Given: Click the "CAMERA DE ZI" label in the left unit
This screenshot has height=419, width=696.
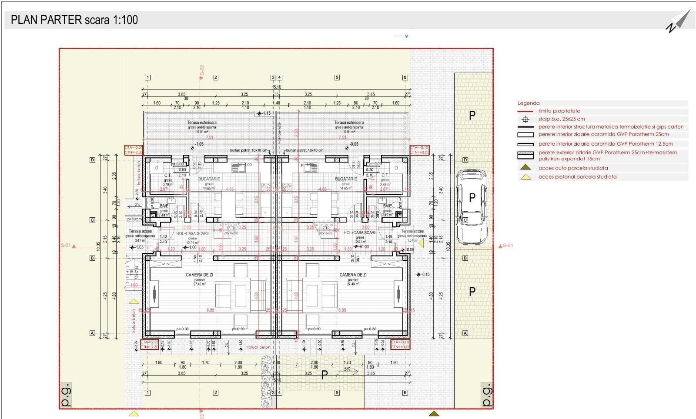Looking at the screenshot, I should click(x=199, y=275).
